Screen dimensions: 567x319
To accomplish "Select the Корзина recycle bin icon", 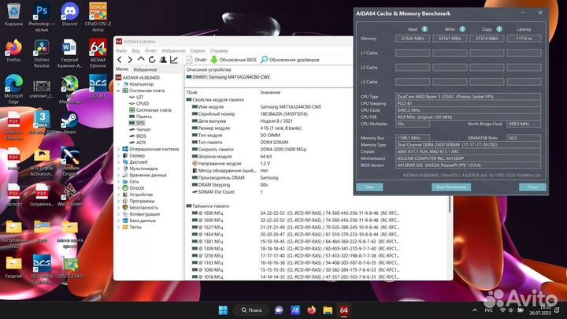I will [x=13, y=14].
